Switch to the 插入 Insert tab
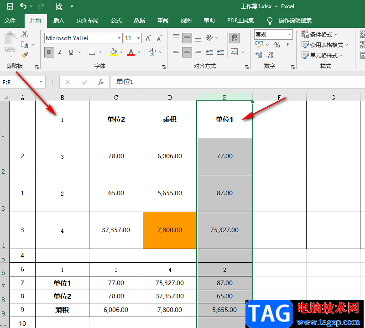The width and height of the screenshot is (365, 328). [59, 21]
